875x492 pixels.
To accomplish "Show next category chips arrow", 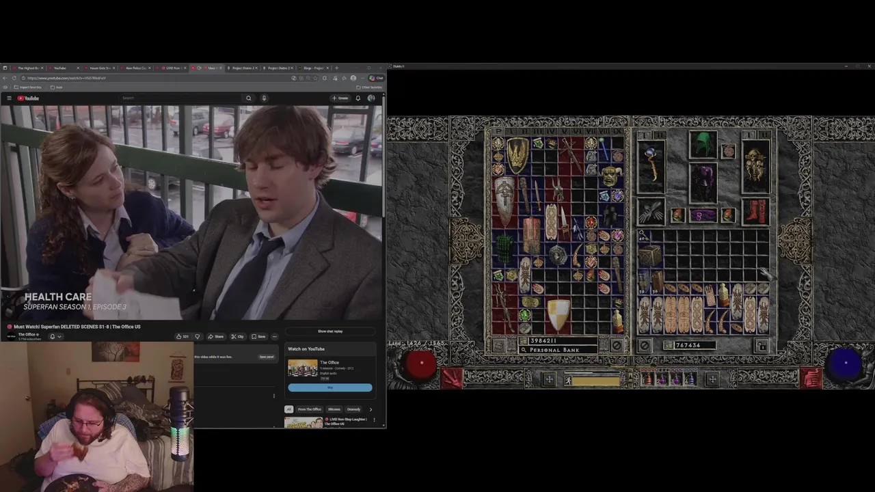I will tap(371, 409).
